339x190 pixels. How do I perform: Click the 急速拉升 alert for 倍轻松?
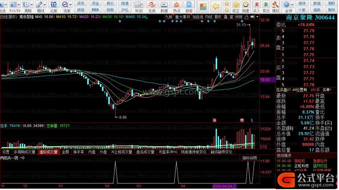click(x=321, y=161)
